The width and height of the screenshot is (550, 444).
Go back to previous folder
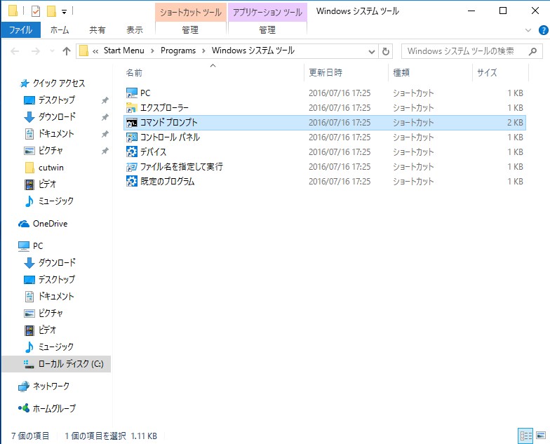pos(15,51)
